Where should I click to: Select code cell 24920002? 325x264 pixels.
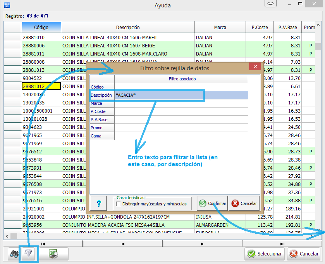[x=41, y=217]
